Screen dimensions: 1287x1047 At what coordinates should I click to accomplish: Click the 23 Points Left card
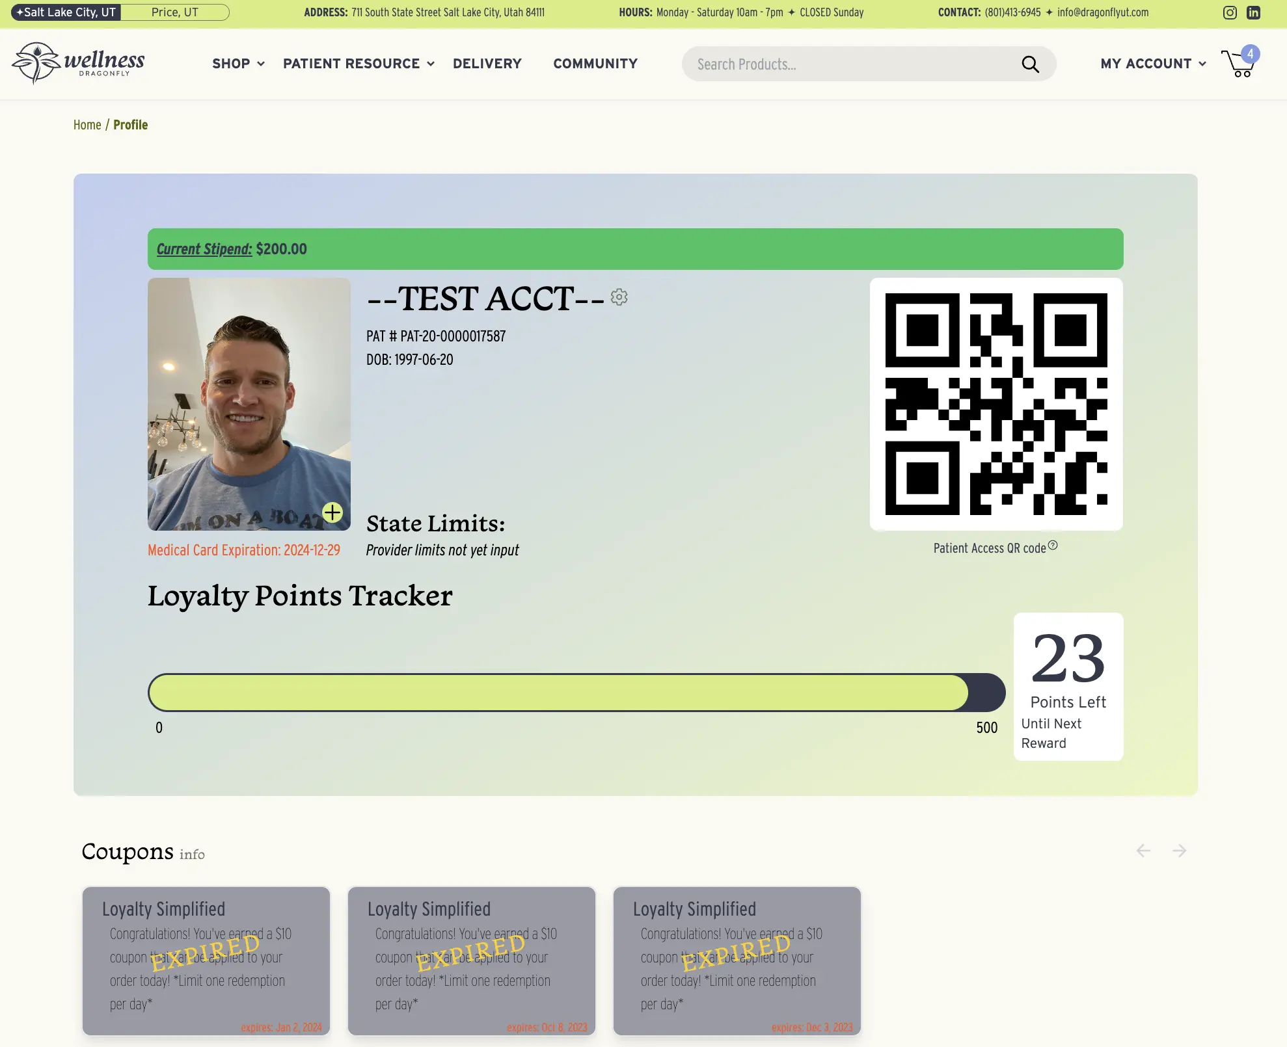[x=1068, y=687]
